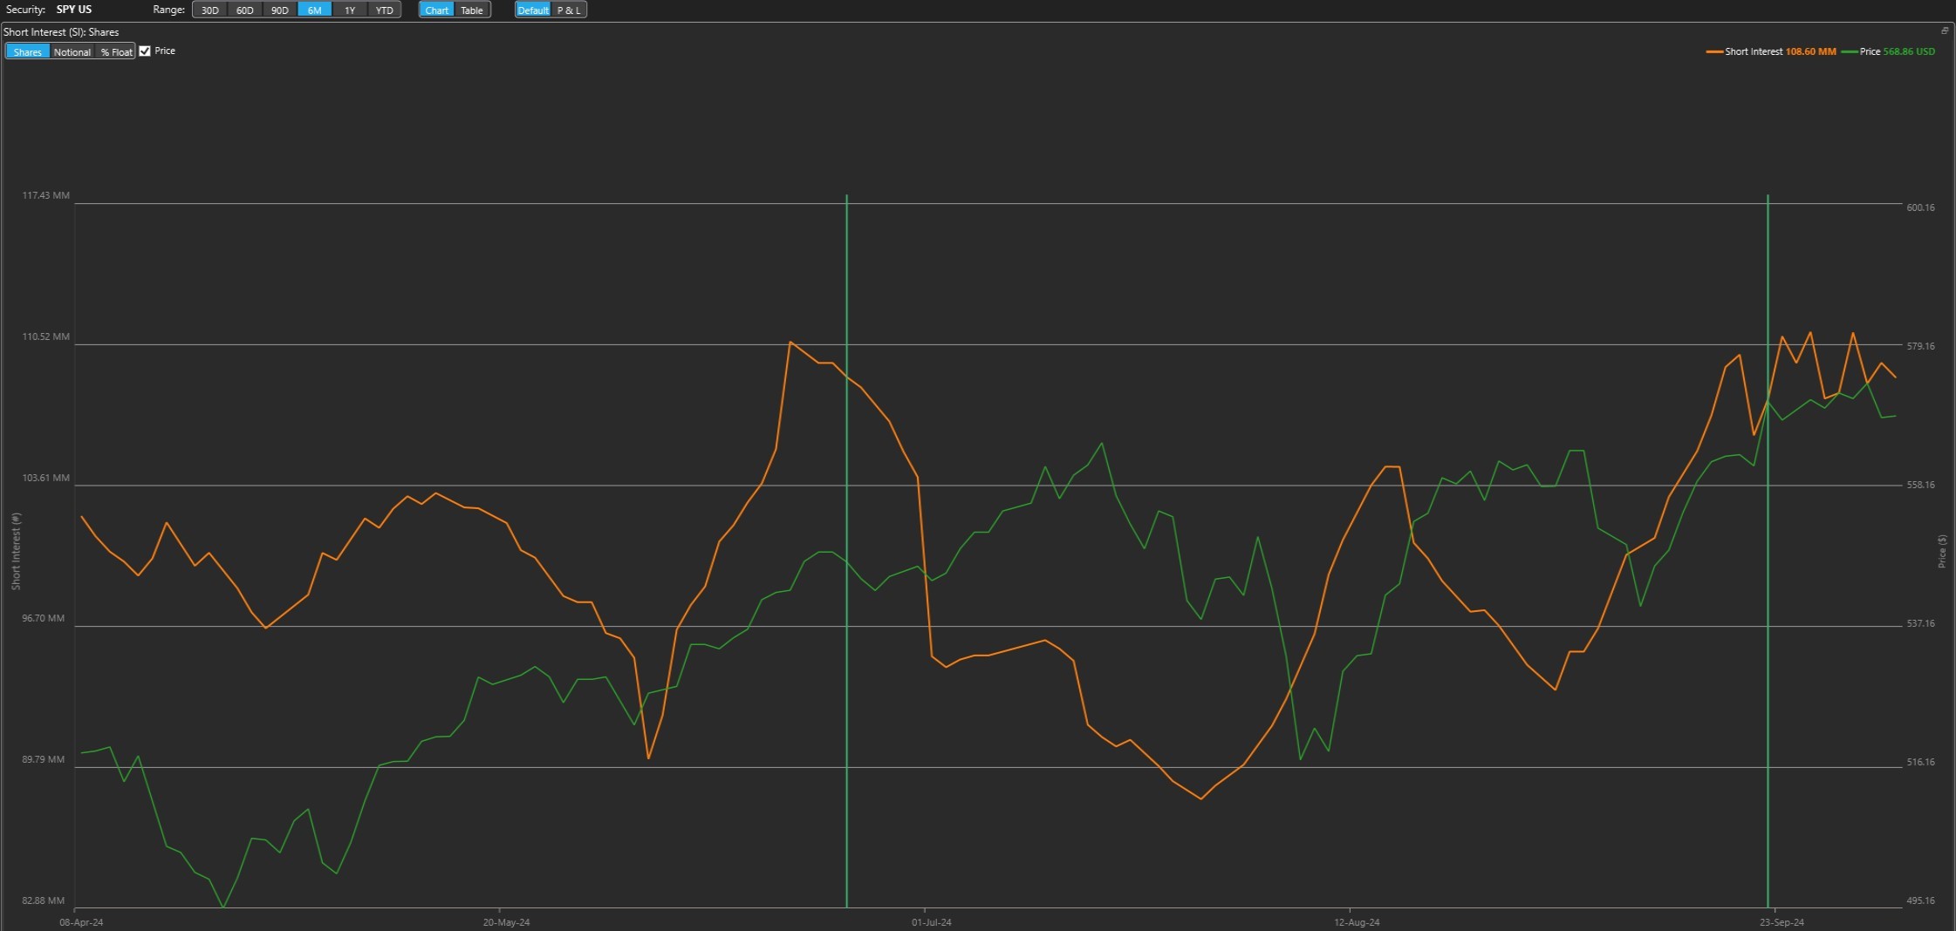Choose the P & L display mode

[569, 10]
